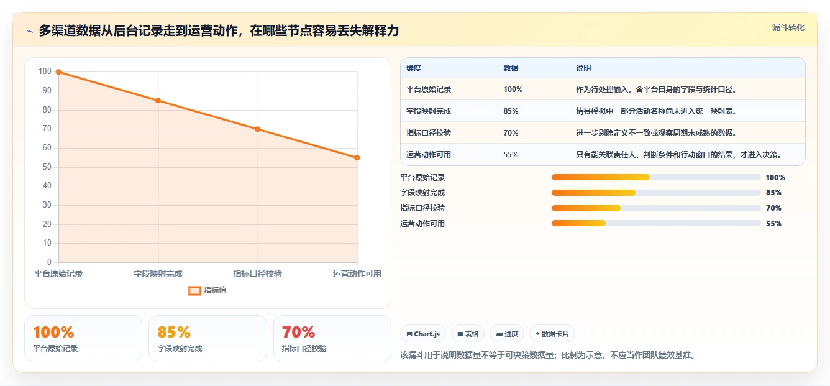Click the y-axis tick label 50
This screenshot has width=830, height=386.
[x=47, y=167]
